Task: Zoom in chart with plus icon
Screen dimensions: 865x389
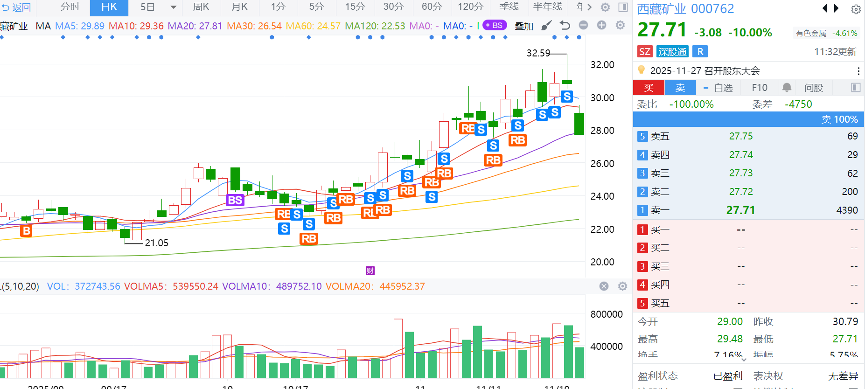Action: click(602, 25)
